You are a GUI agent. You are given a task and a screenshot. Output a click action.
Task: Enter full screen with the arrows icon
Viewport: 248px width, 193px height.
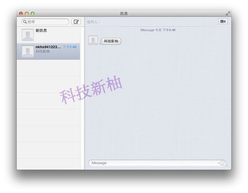click(x=228, y=14)
